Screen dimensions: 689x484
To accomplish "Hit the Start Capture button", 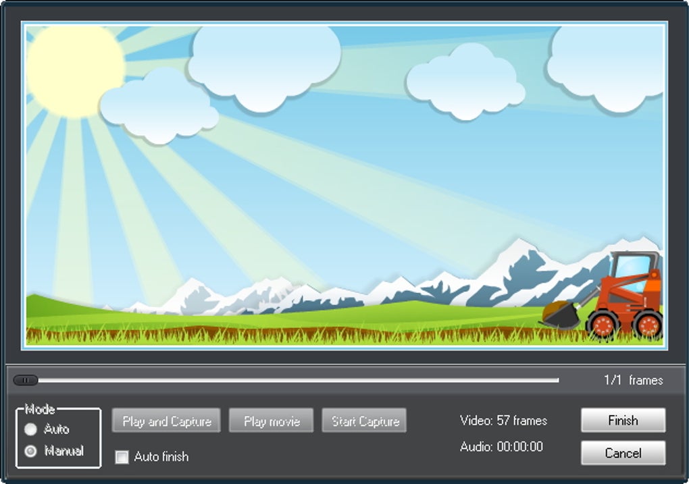I will [365, 421].
